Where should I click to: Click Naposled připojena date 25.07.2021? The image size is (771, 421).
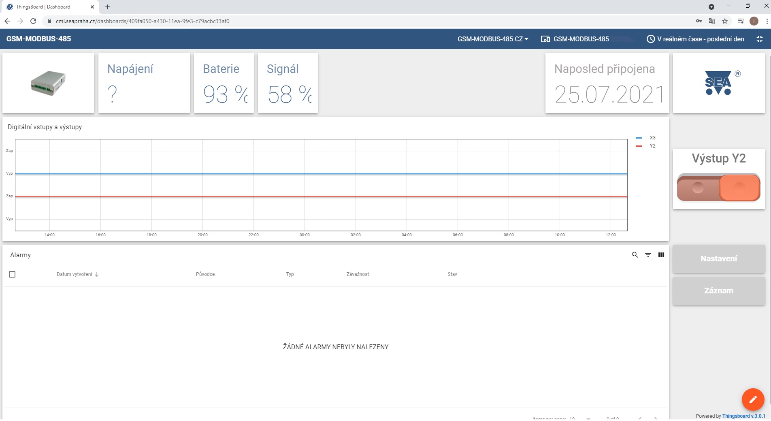(x=609, y=94)
